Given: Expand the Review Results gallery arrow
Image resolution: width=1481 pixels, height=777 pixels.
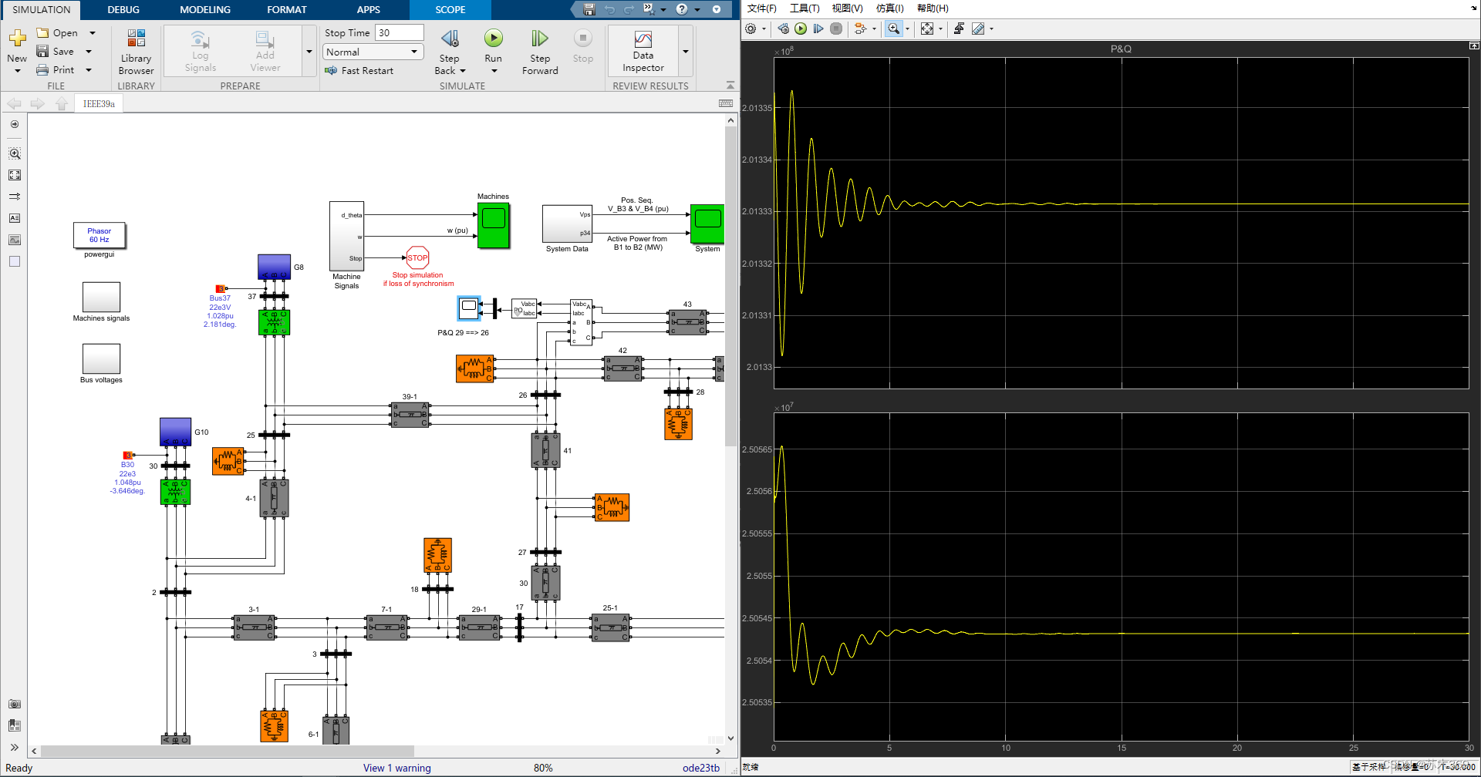Looking at the screenshot, I should [686, 52].
